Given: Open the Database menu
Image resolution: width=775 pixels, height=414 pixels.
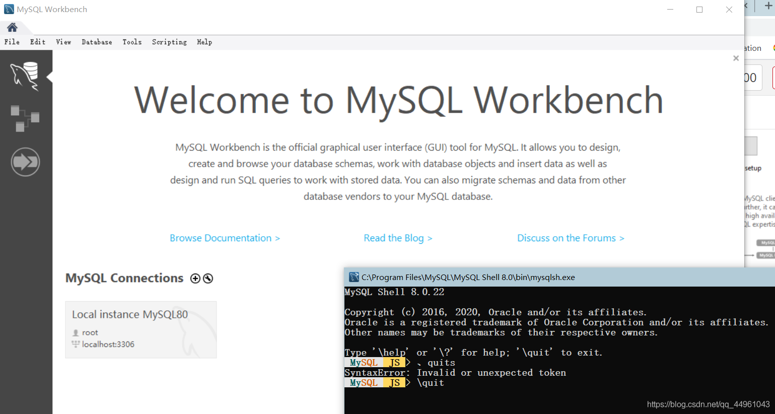Looking at the screenshot, I should (x=97, y=42).
